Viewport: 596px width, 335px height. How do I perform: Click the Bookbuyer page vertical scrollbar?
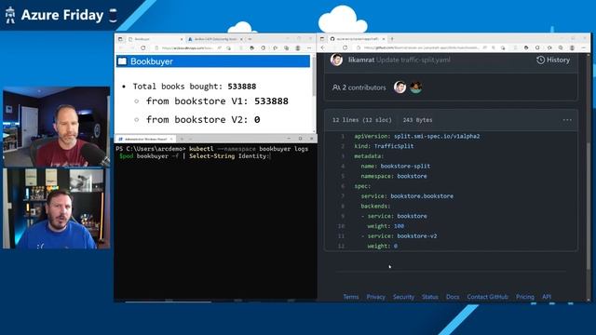coord(314,76)
